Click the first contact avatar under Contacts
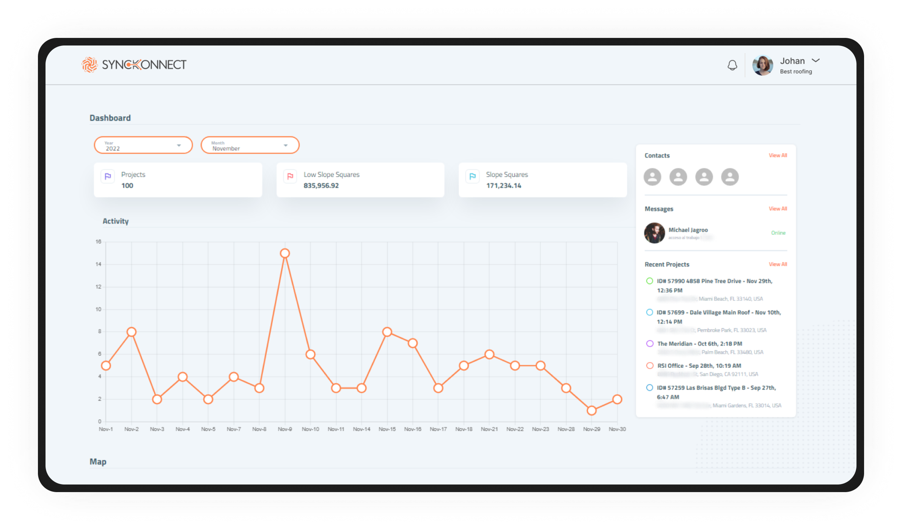The image size is (902, 530). point(652,177)
